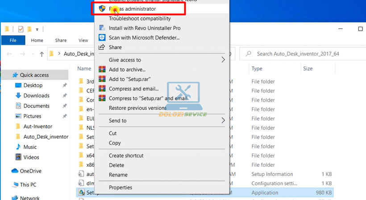Click WinRAR icon beside Add to archive
Viewport: 366px width, 200px height.
[102, 69]
